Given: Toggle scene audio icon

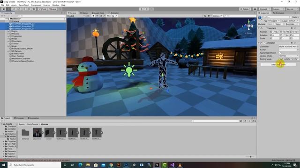Looking at the screenshot, I should click(97, 16).
